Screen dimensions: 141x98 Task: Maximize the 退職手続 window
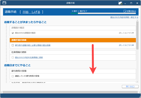(x=131, y=3)
